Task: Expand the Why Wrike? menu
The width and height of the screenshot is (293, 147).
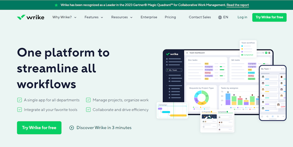Action: pyautogui.click(x=64, y=17)
